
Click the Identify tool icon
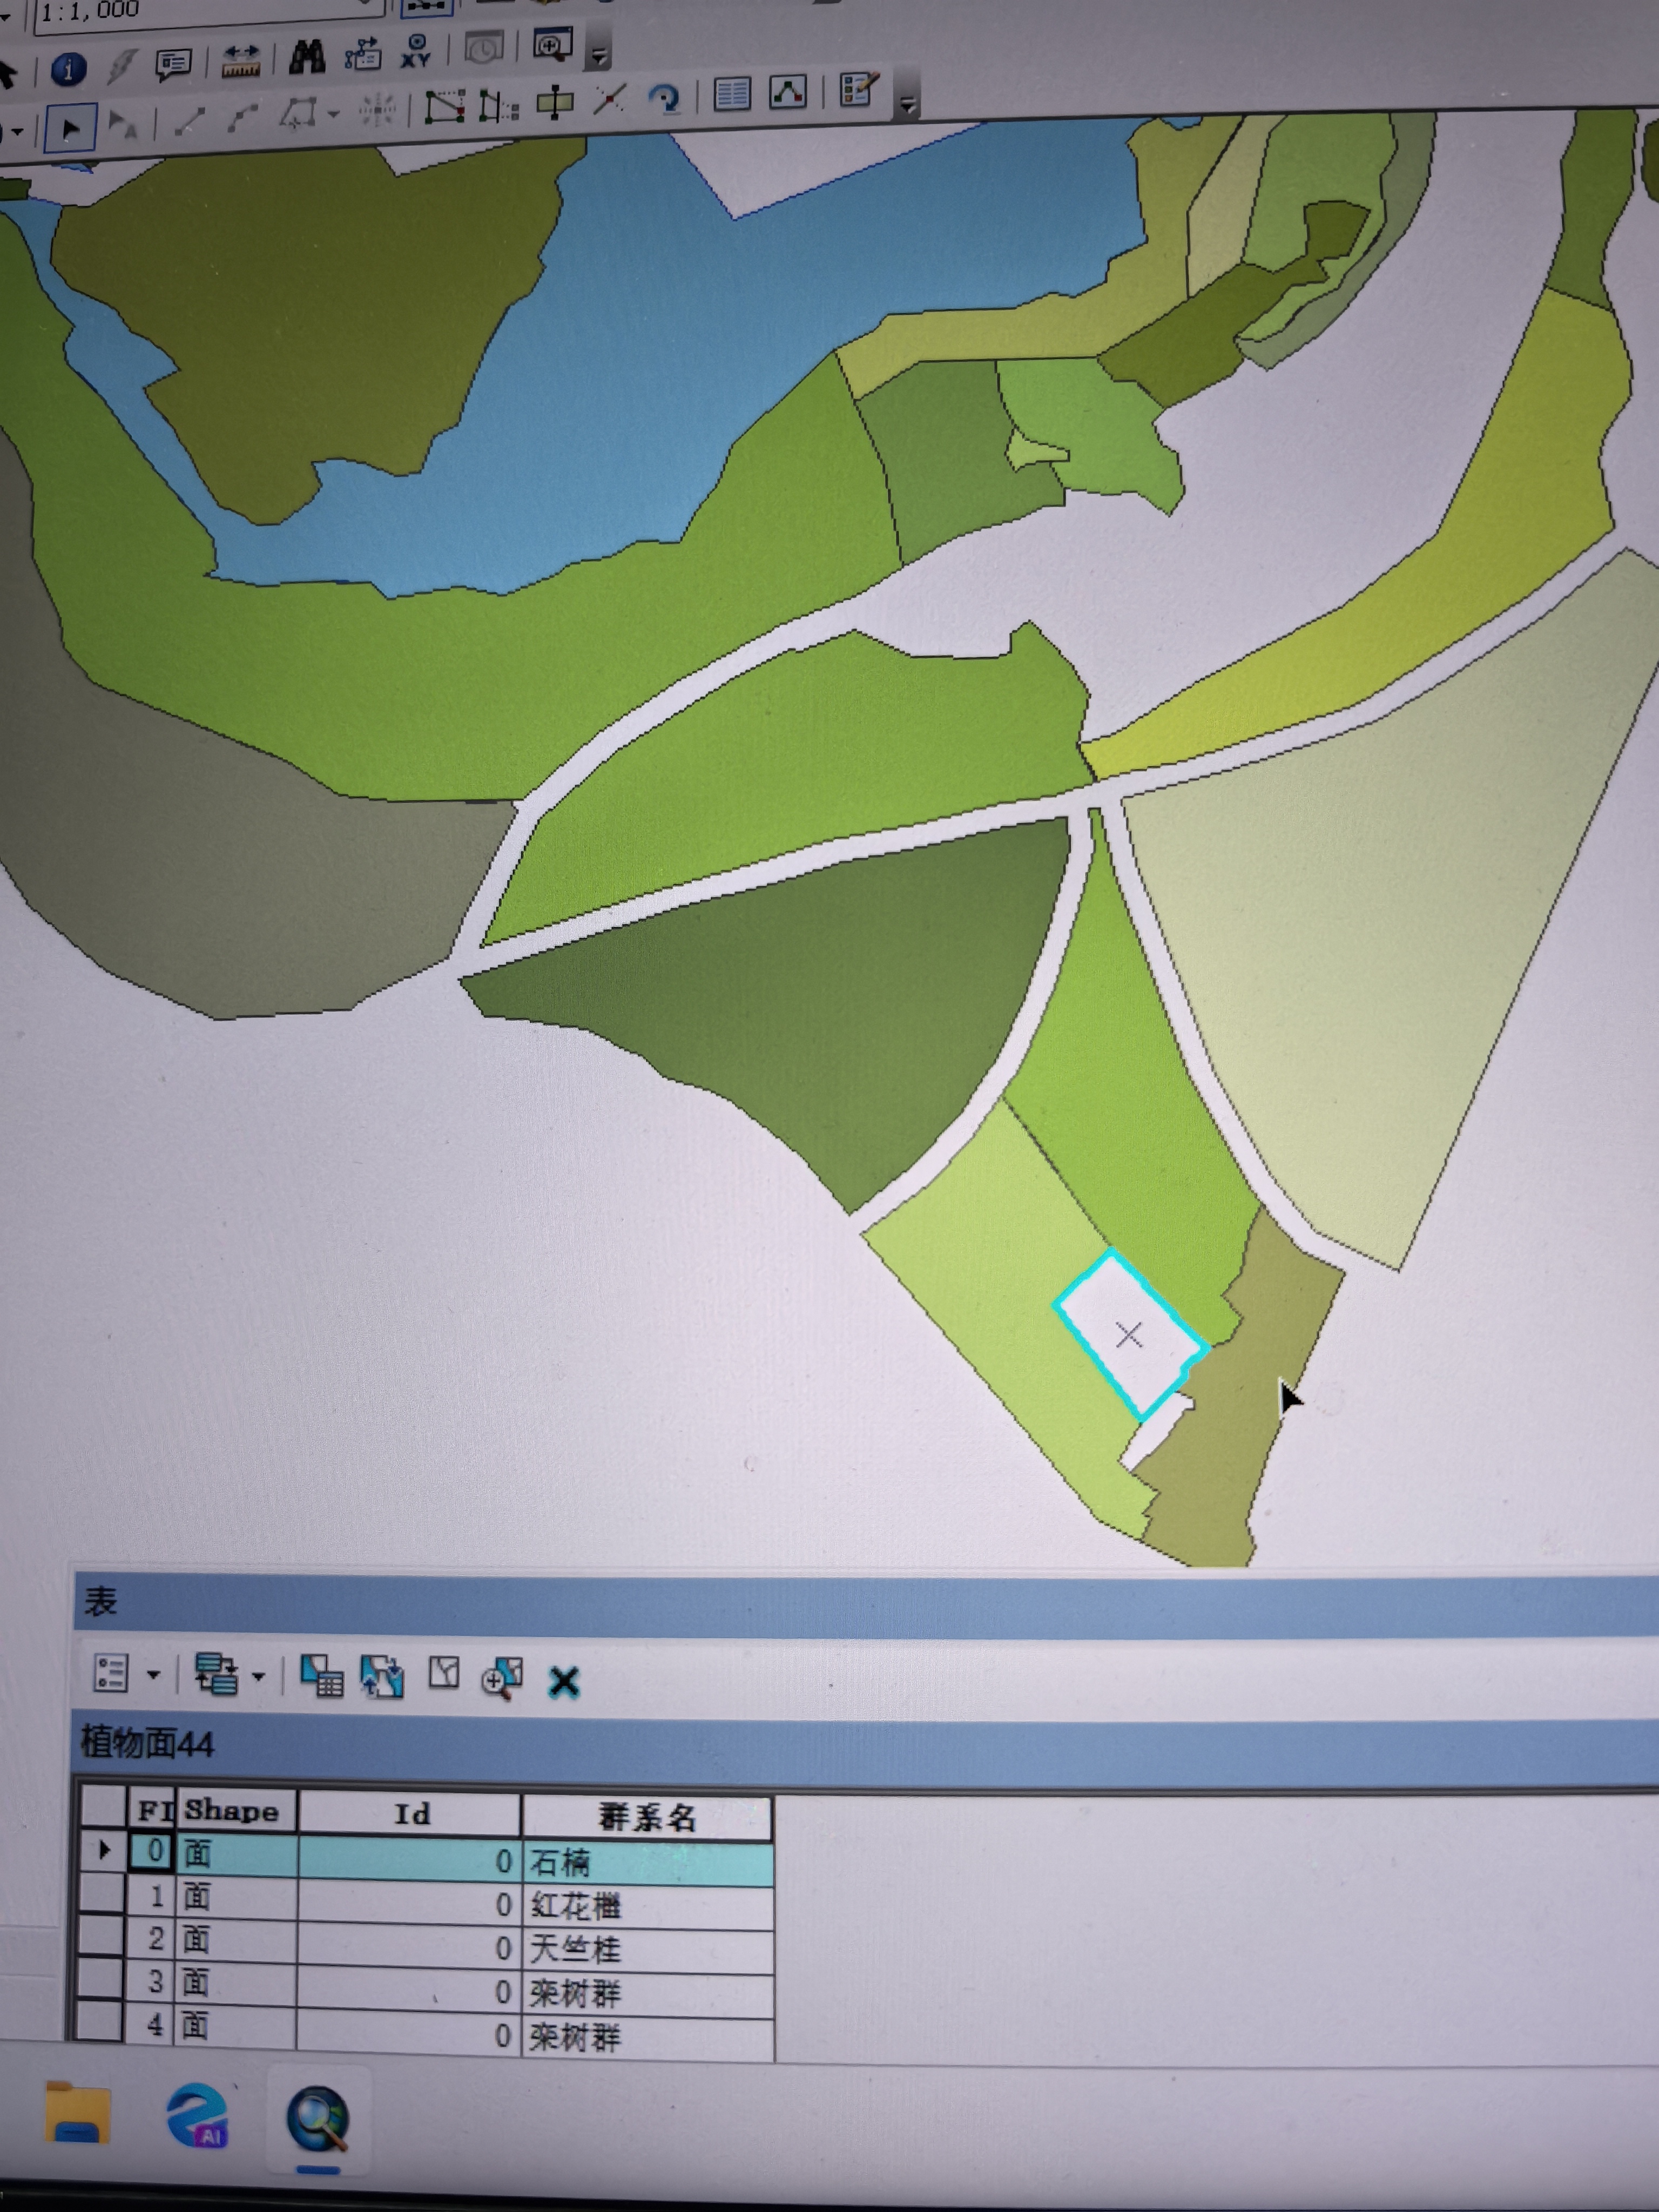click(68, 69)
